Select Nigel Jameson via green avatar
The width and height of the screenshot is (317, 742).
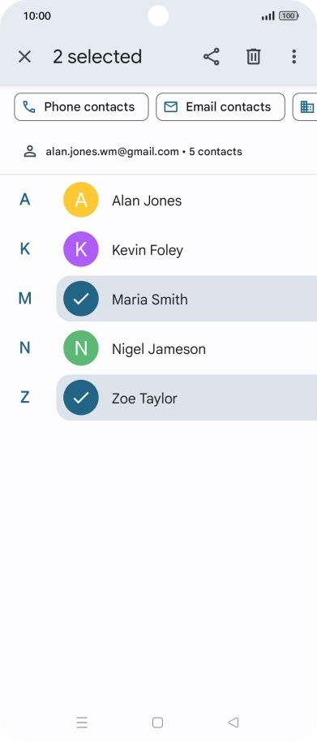click(81, 348)
